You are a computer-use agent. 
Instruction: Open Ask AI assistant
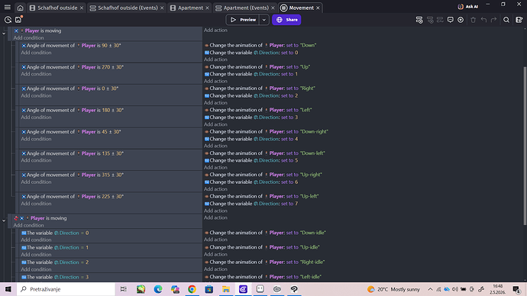pos(468,6)
